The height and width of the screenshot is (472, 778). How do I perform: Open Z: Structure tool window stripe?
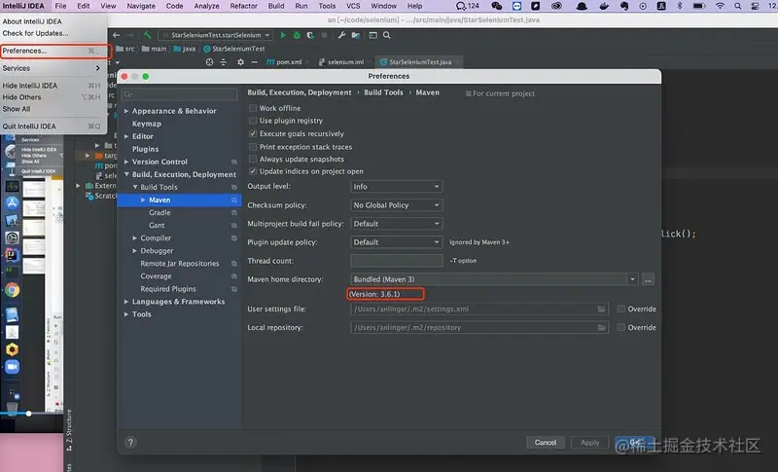click(69, 430)
